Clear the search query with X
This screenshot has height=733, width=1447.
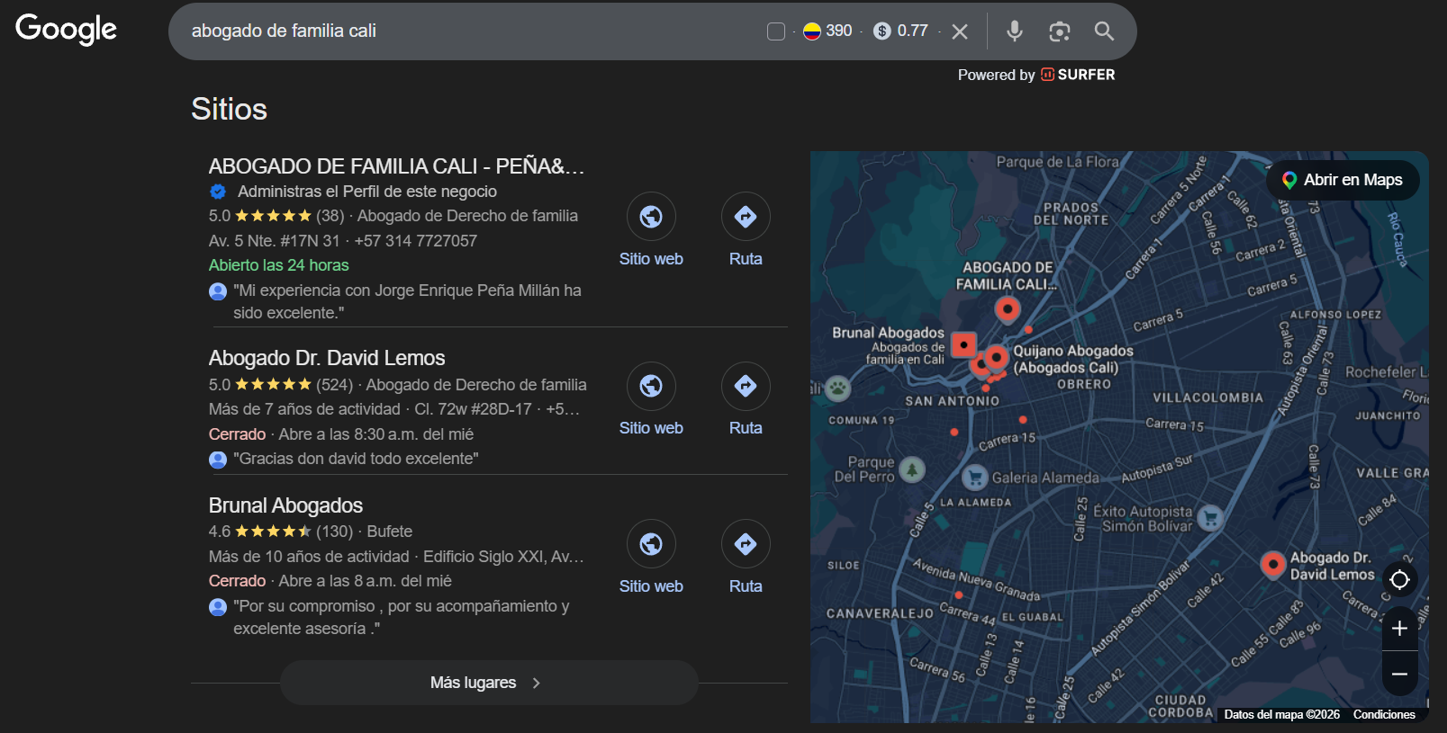960,31
